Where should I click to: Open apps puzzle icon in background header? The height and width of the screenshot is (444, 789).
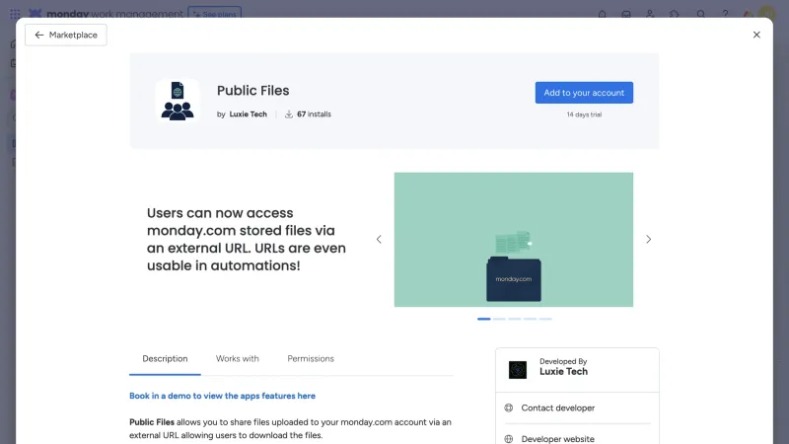675,14
